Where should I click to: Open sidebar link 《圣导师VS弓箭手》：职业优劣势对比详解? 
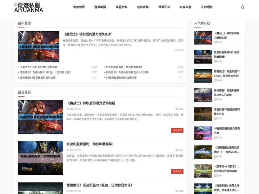227,168
